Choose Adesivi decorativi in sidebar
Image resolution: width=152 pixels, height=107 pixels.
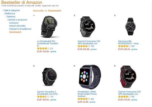click(17, 26)
